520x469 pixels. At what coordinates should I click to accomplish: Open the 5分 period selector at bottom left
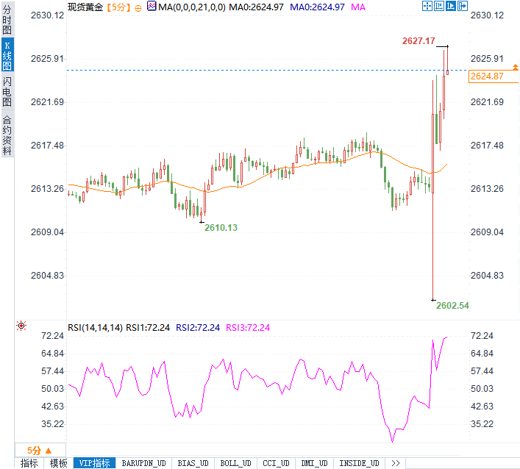[40, 450]
